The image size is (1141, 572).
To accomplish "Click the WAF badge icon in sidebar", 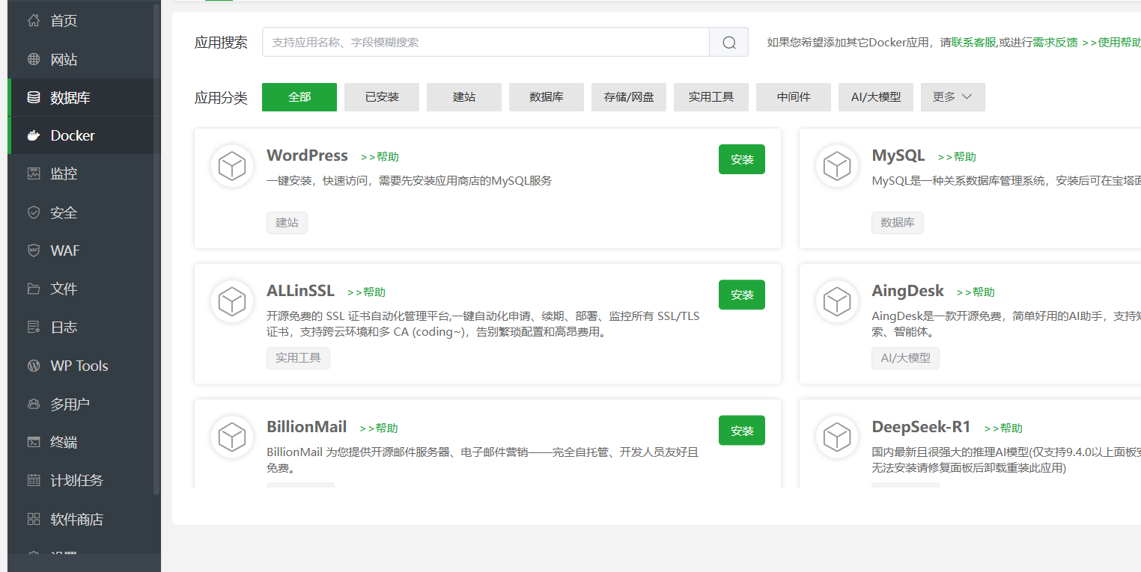I will click(x=34, y=250).
